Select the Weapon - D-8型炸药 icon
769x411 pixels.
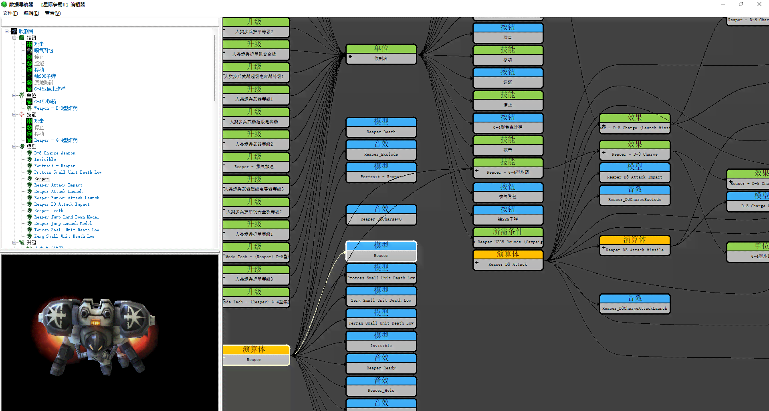[x=29, y=108]
